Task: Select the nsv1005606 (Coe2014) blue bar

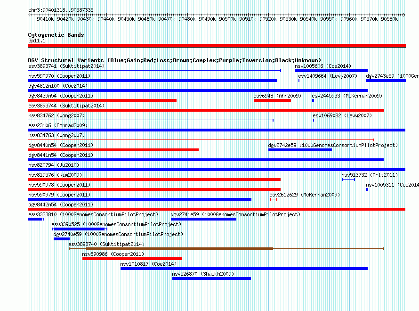Action: (331, 71)
